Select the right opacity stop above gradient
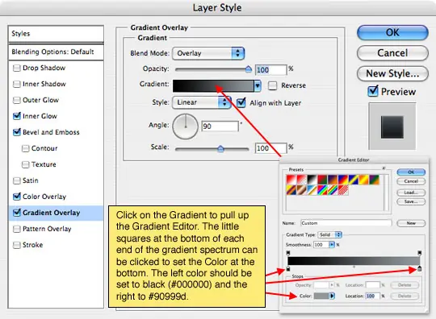436x319 pixels. click(x=420, y=253)
